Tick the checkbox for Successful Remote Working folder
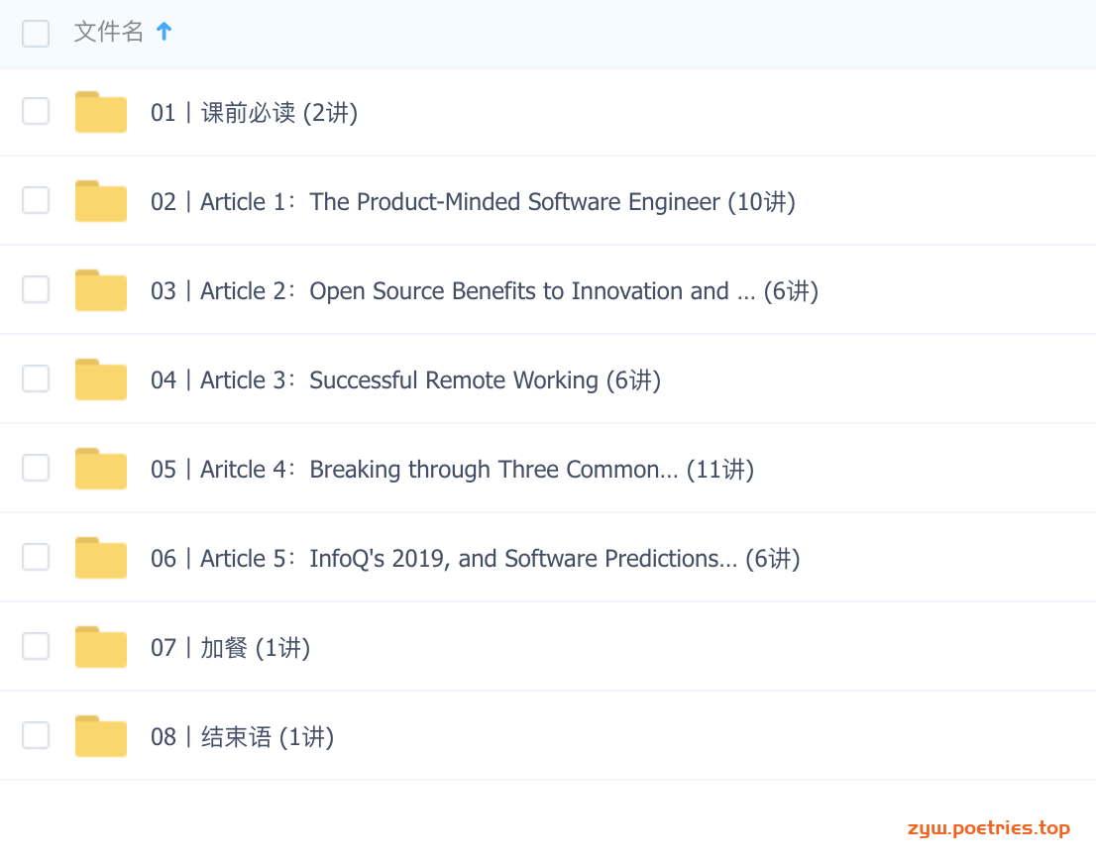Image resolution: width=1096 pixels, height=864 pixels. 36,378
